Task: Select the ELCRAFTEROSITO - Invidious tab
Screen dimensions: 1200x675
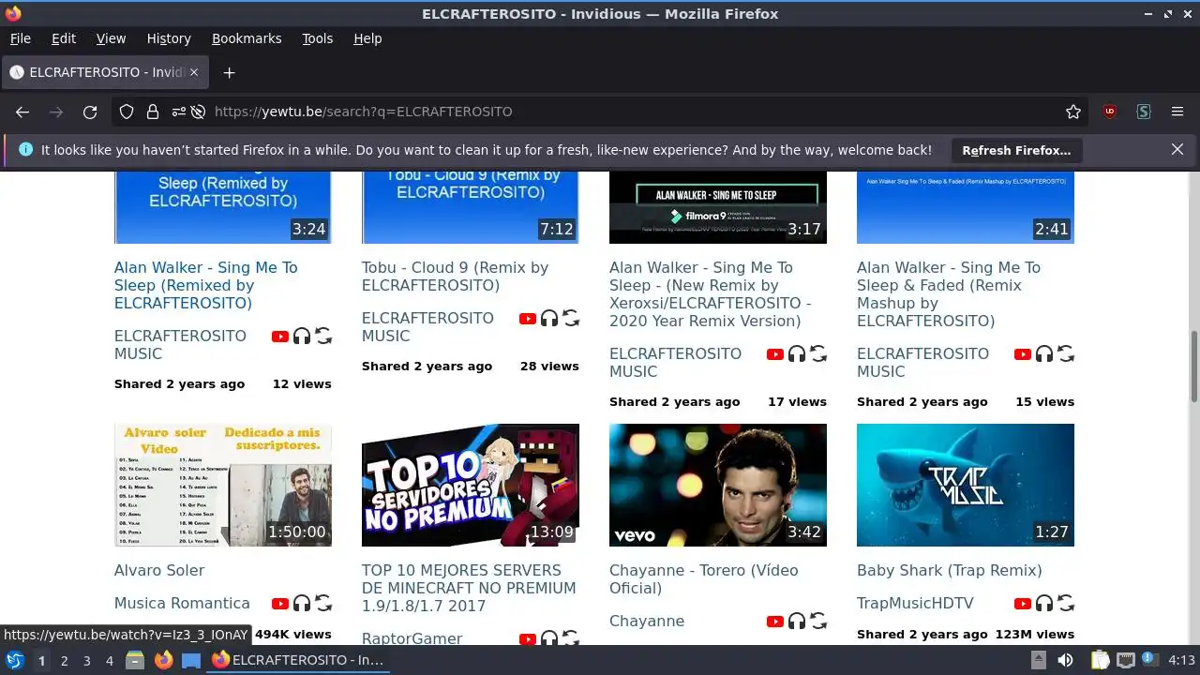Action: point(105,72)
